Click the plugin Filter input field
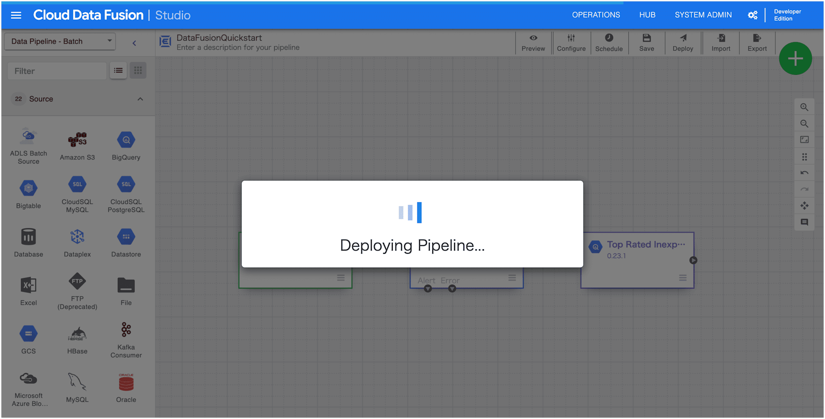825x419 pixels. coord(57,71)
